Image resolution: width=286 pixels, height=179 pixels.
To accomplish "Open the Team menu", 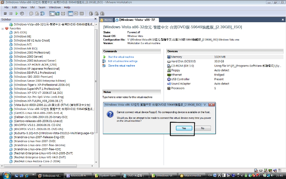I will point(42,7).
